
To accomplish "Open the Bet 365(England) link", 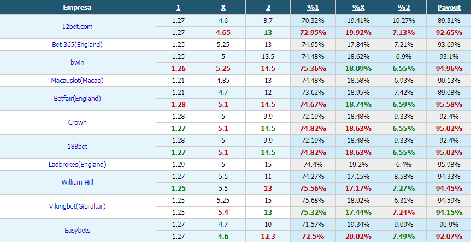I will click(x=78, y=45).
